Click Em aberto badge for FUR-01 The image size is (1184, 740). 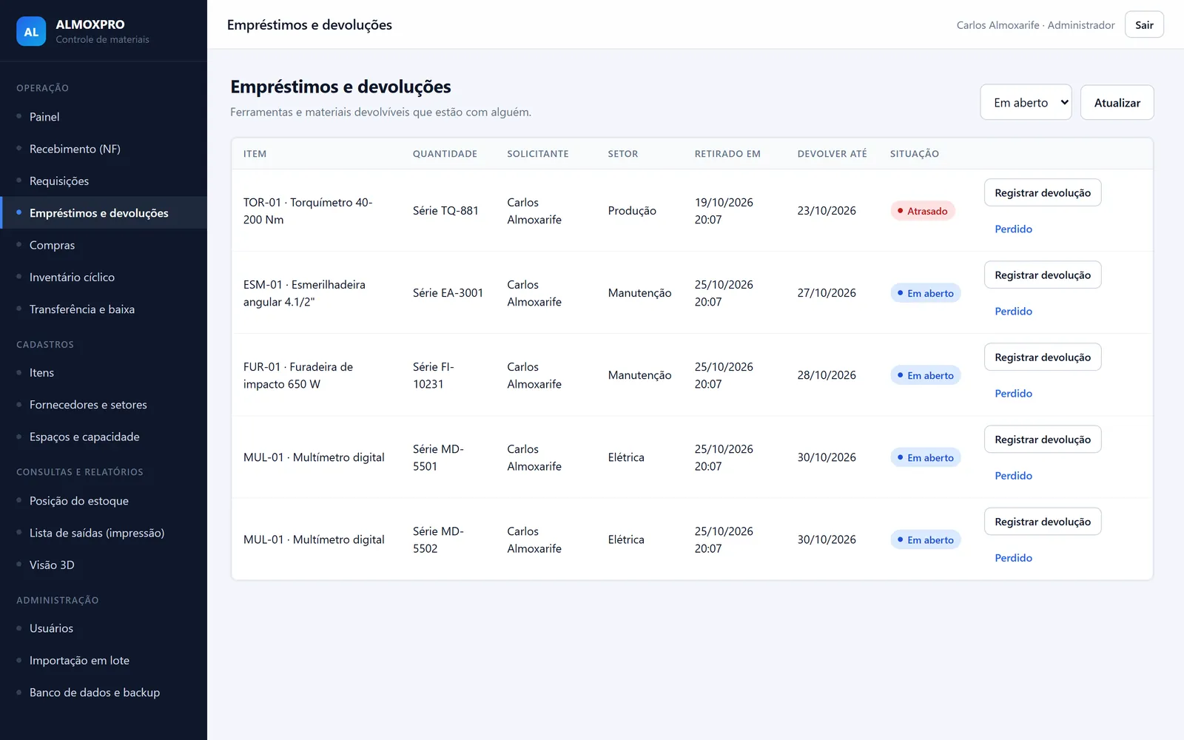[925, 375]
